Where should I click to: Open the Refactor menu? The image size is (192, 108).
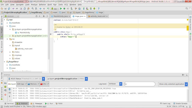pos(42,5)
